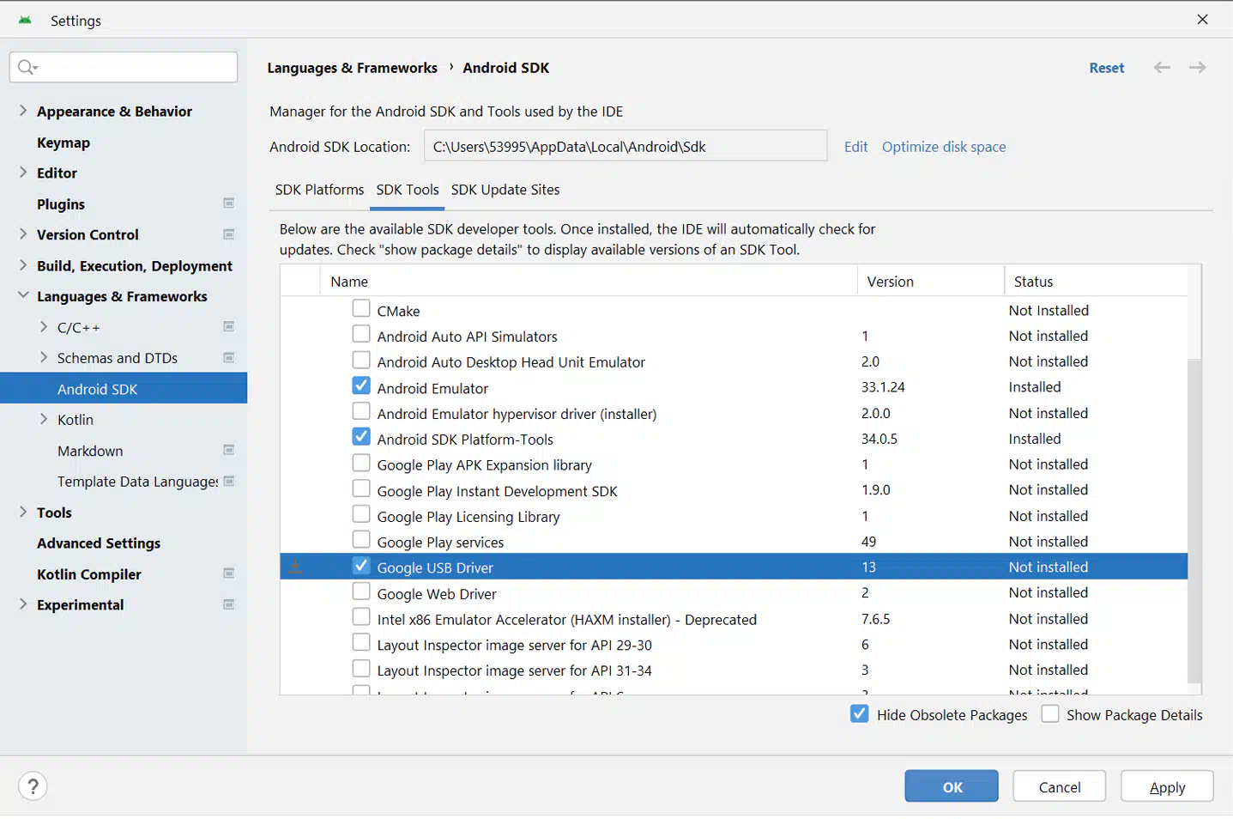Expand the C/C++ node

pyautogui.click(x=44, y=326)
